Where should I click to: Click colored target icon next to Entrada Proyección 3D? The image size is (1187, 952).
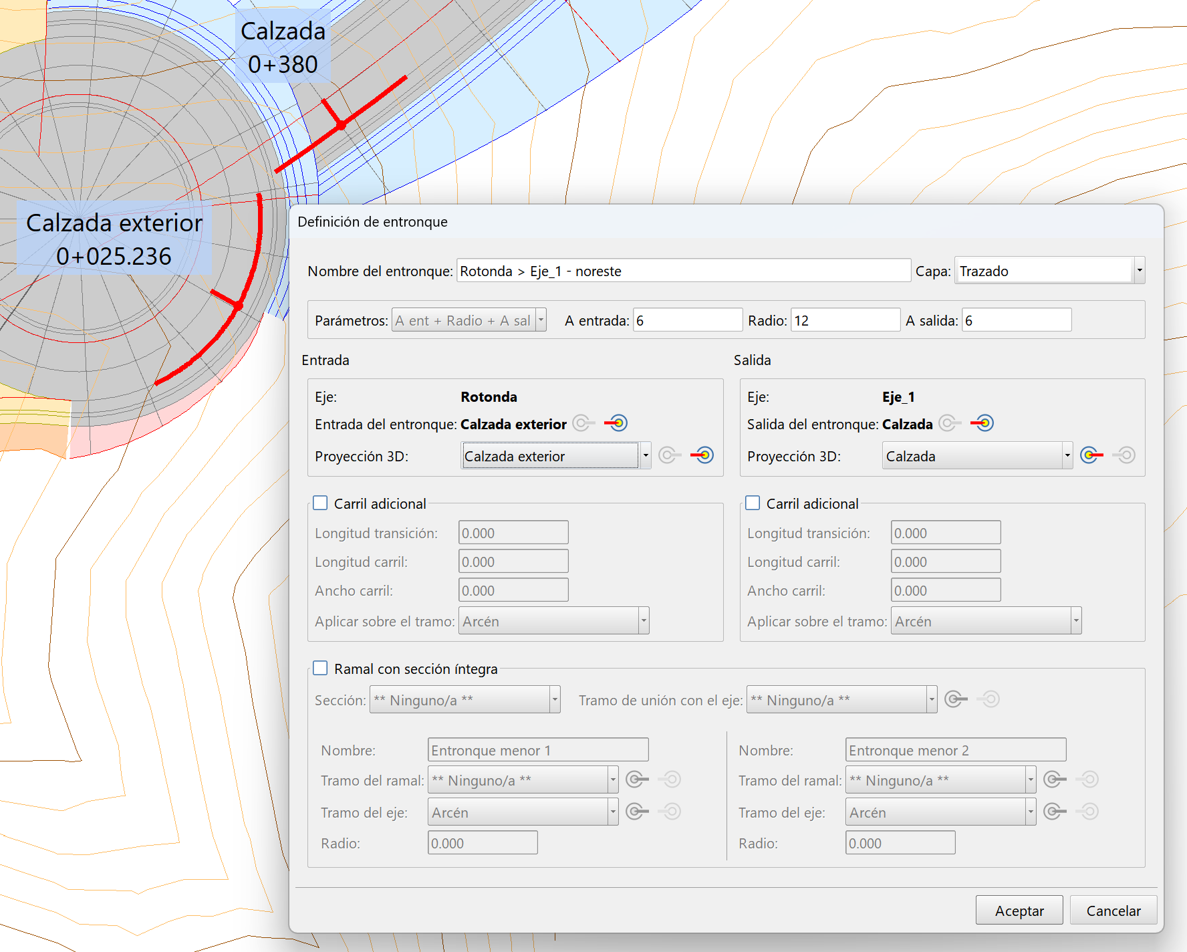coord(702,455)
